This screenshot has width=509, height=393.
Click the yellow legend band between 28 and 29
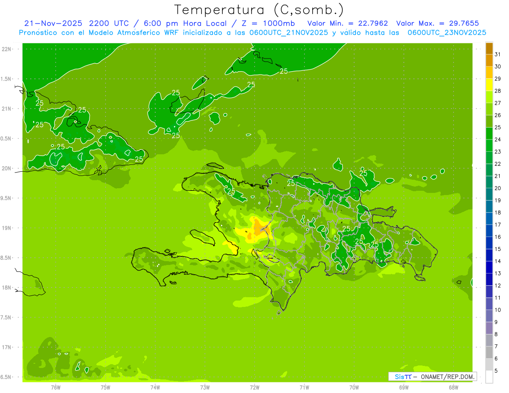pyautogui.click(x=489, y=85)
